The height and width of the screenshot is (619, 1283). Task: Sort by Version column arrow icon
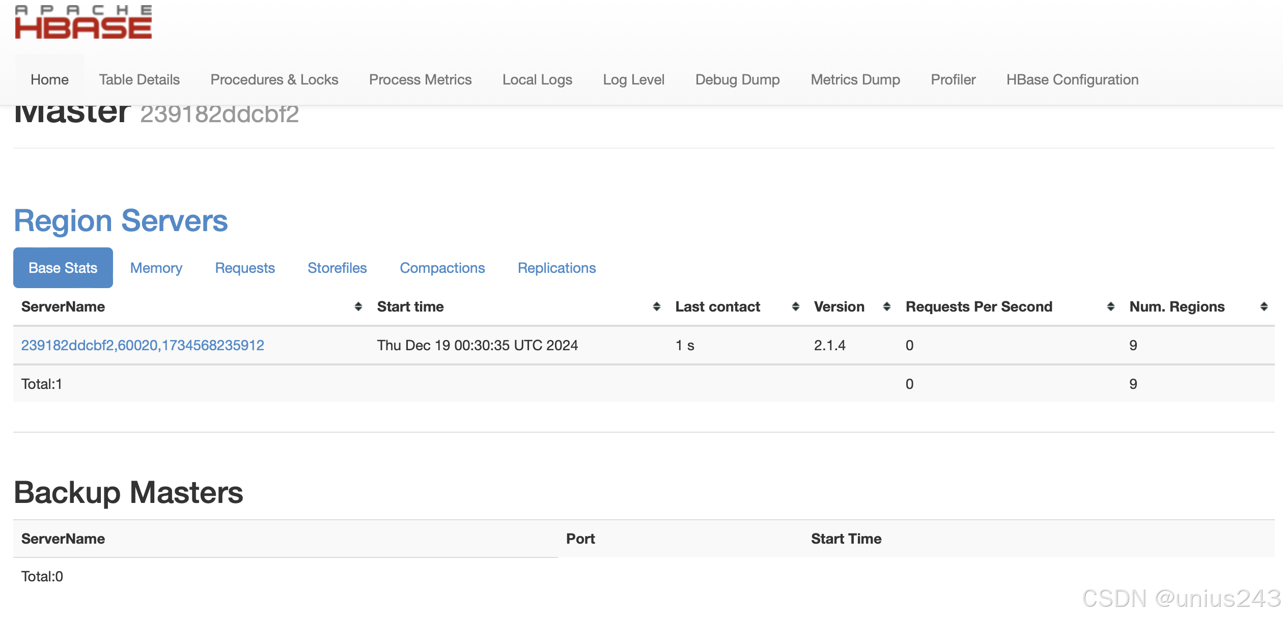(x=886, y=306)
